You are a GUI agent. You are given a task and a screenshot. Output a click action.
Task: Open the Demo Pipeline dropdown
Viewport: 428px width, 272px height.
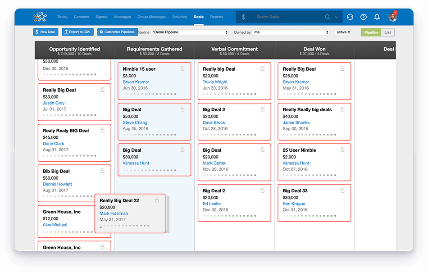[x=190, y=32]
